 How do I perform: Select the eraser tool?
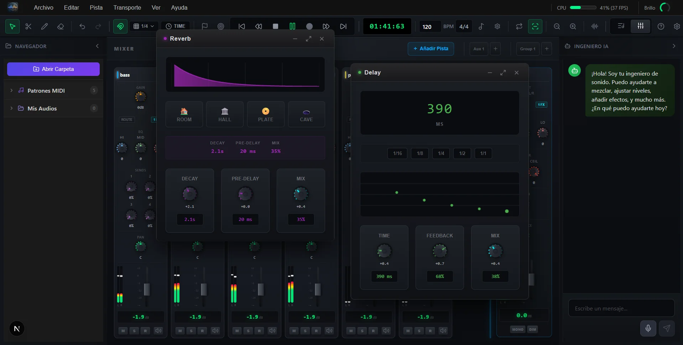point(61,26)
